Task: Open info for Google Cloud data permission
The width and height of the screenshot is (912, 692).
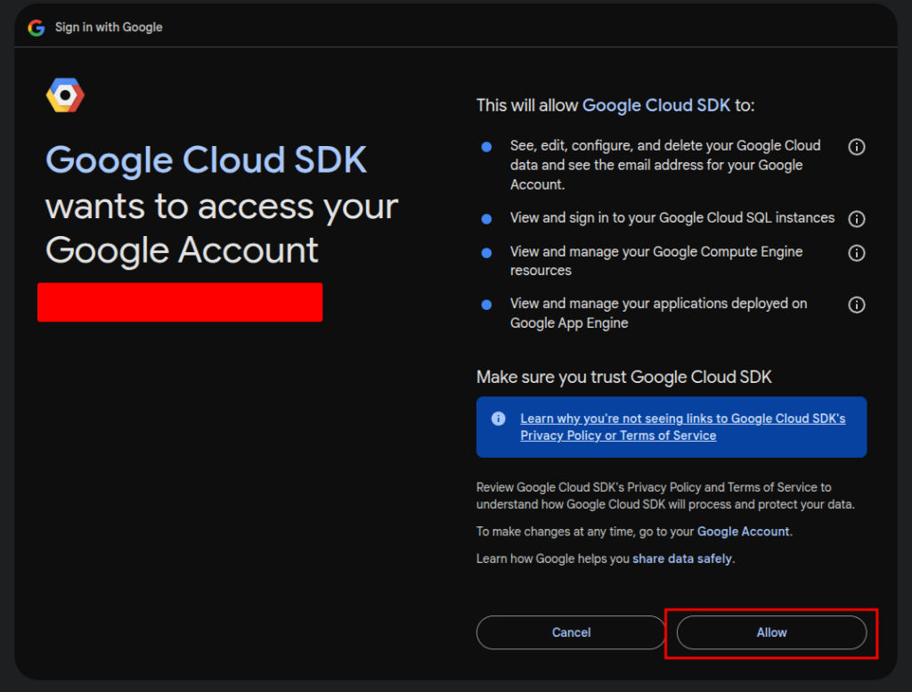Action: pos(856,147)
